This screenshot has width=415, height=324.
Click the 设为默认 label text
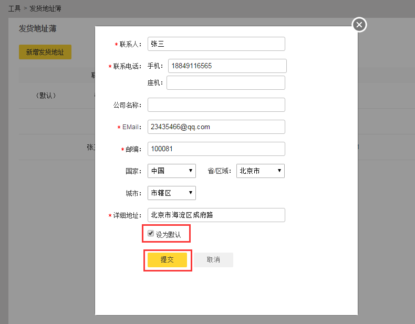(x=168, y=235)
